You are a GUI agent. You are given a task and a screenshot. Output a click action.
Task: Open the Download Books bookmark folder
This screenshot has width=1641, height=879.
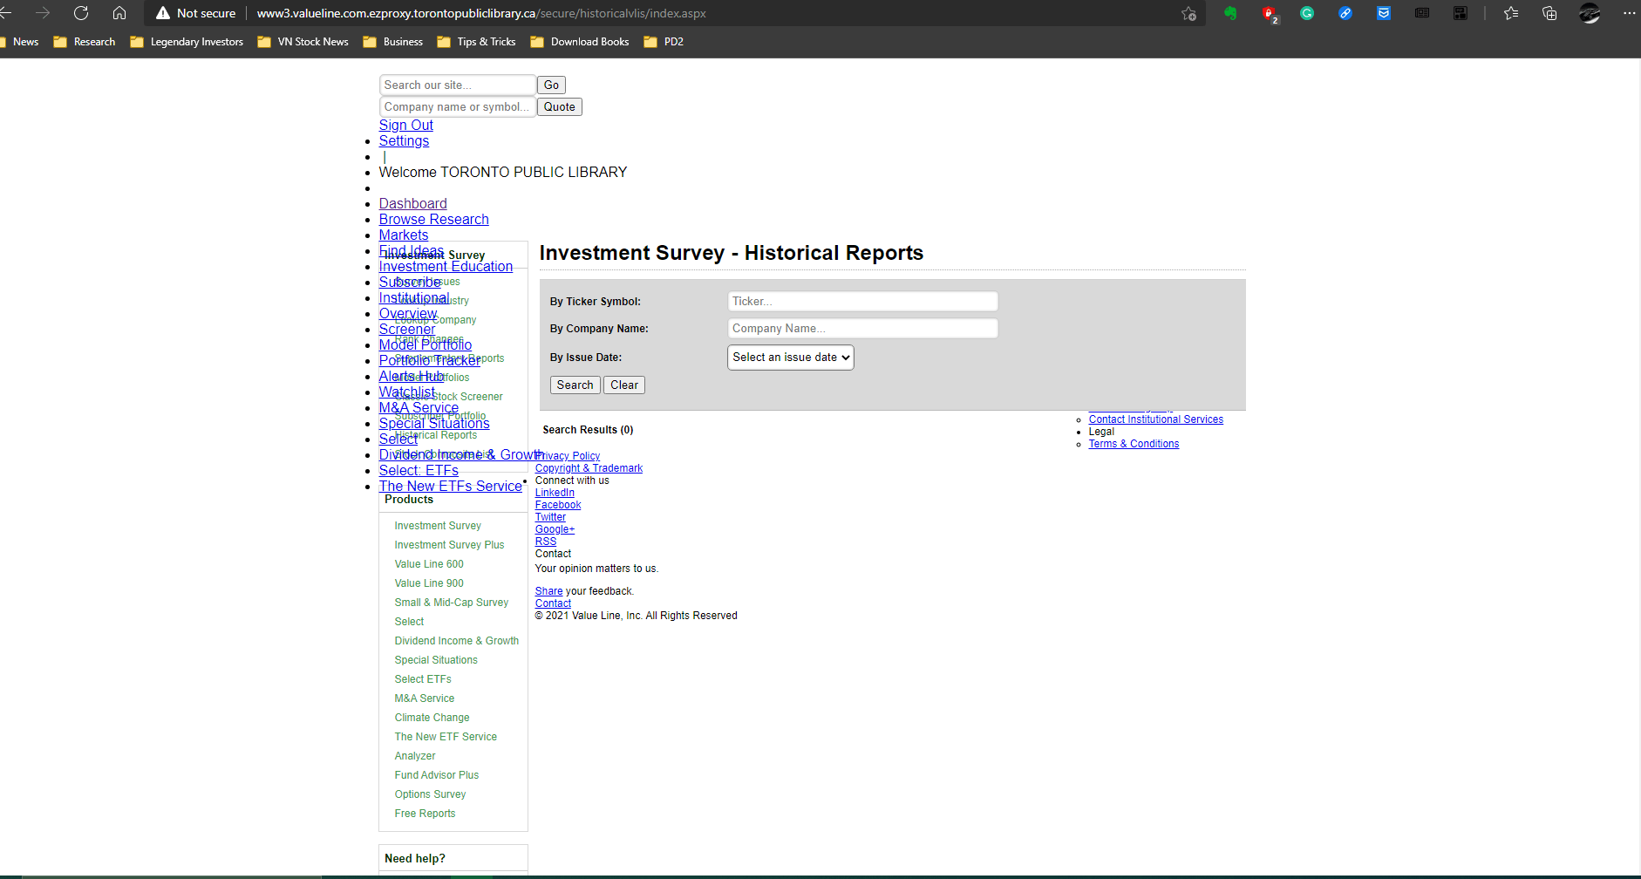coord(579,42)
